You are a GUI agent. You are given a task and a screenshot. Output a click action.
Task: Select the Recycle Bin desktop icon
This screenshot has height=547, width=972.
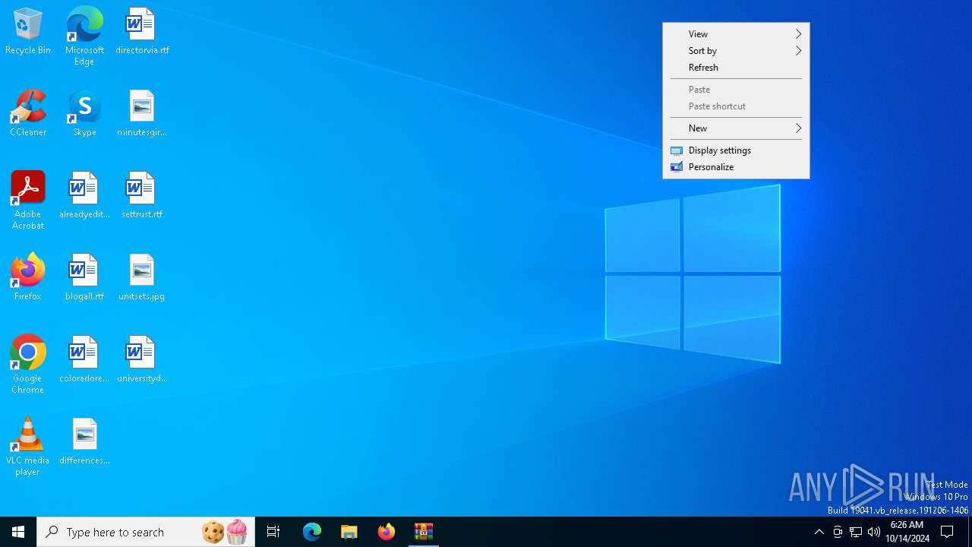pos(28,32)
